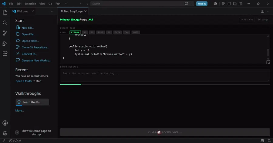Select RUST language toggle
273x143 pixels.
click(100, 32)
